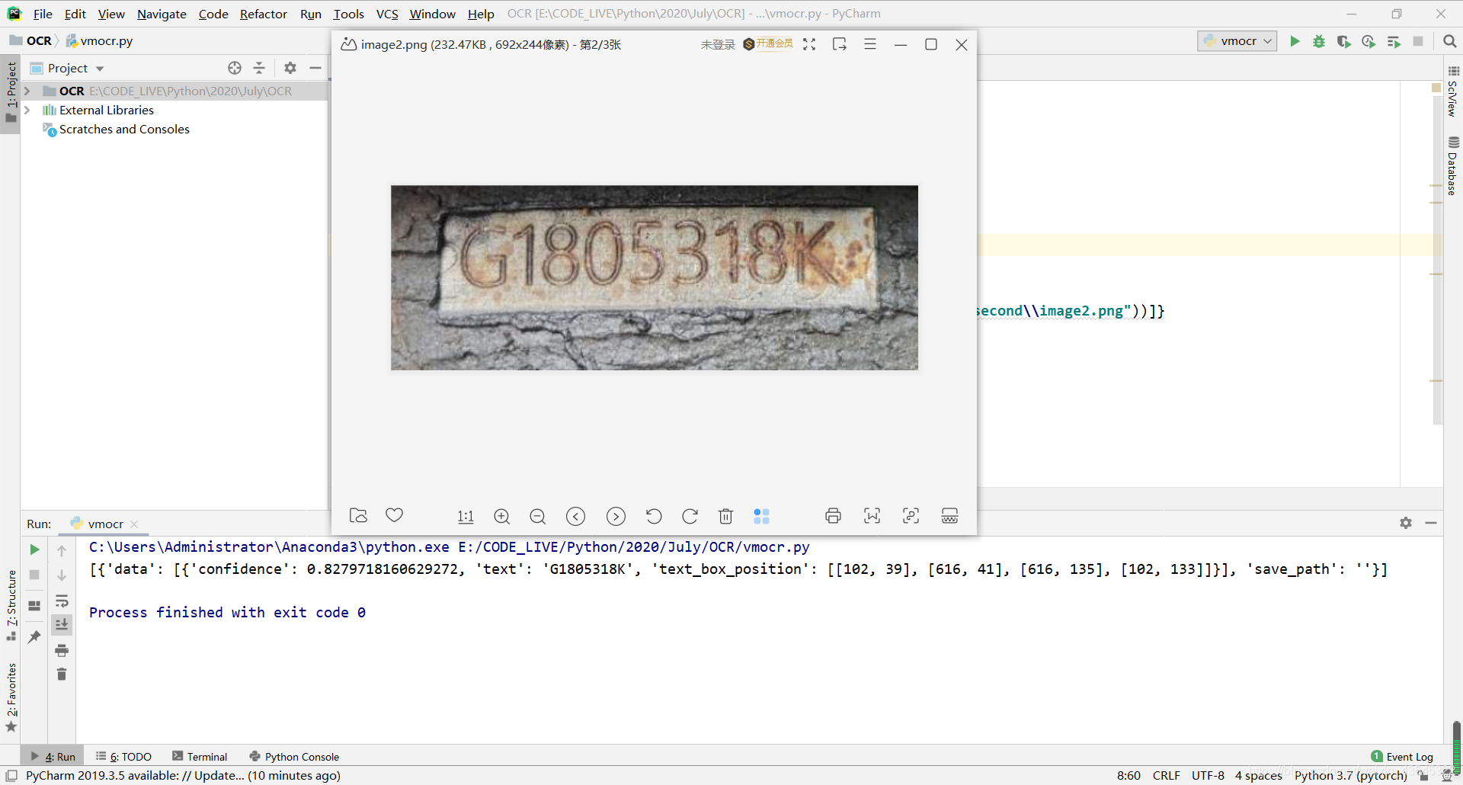1463x785 pixels.
Task: Run vmocr with coverage
Action: point(1344,41)
